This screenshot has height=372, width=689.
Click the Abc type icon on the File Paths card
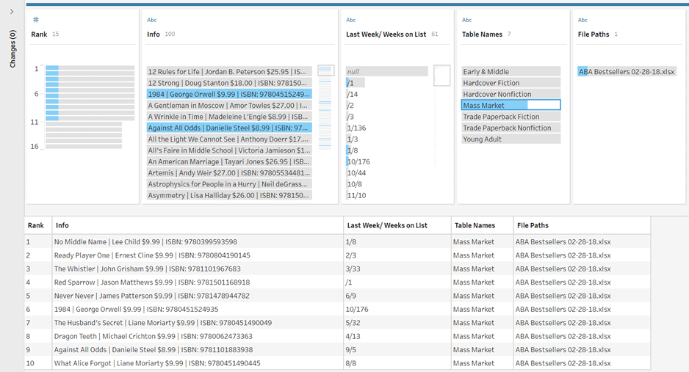pos(582,20)
